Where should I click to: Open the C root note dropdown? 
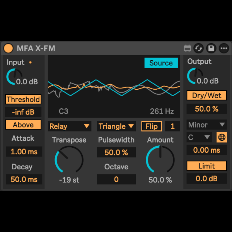click(x=199, y=137)
